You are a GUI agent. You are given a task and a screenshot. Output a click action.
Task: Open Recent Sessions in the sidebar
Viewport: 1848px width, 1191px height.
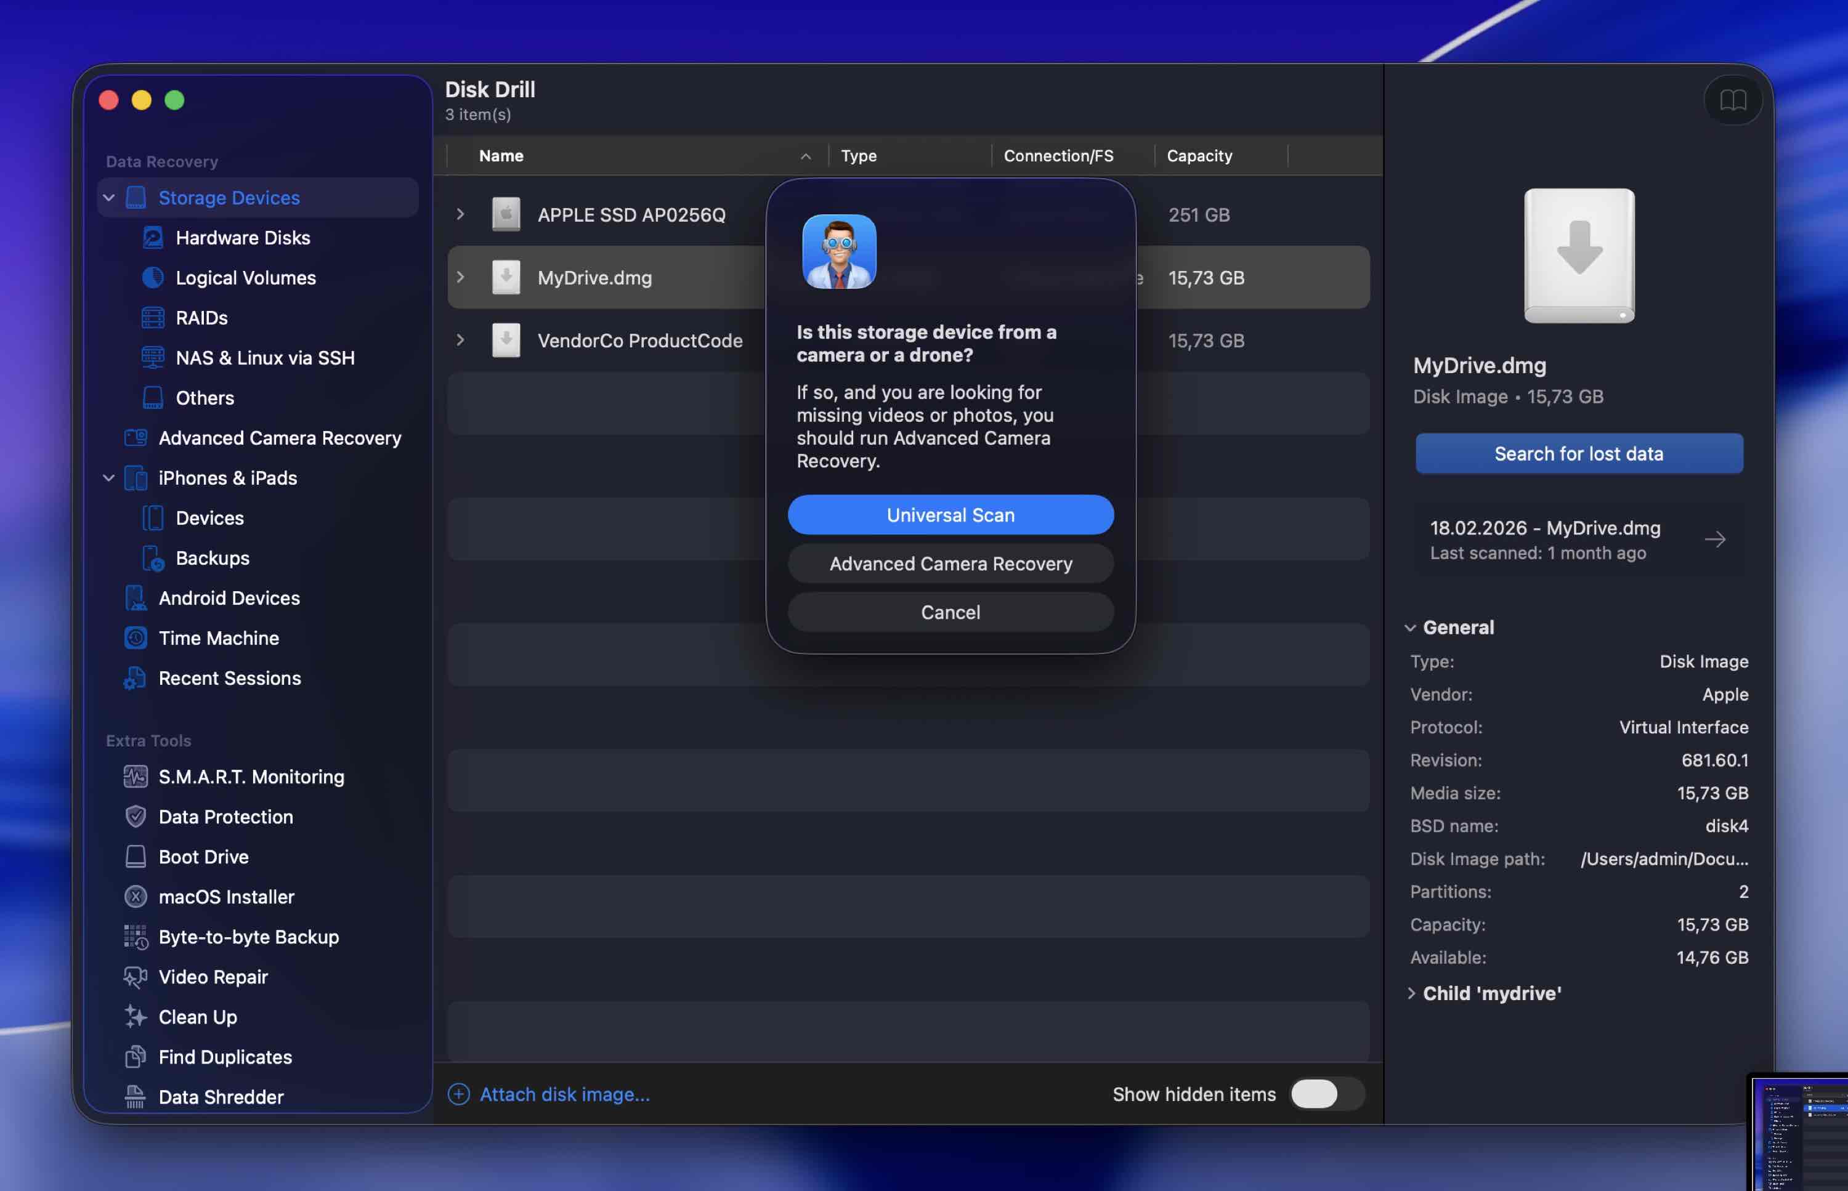pos(230,678)
